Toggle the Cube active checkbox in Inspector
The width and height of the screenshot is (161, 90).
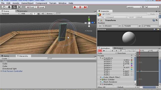103,14
